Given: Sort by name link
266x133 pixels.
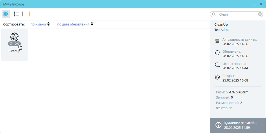Looking at the screenshot, I should (x=38, y=24).
